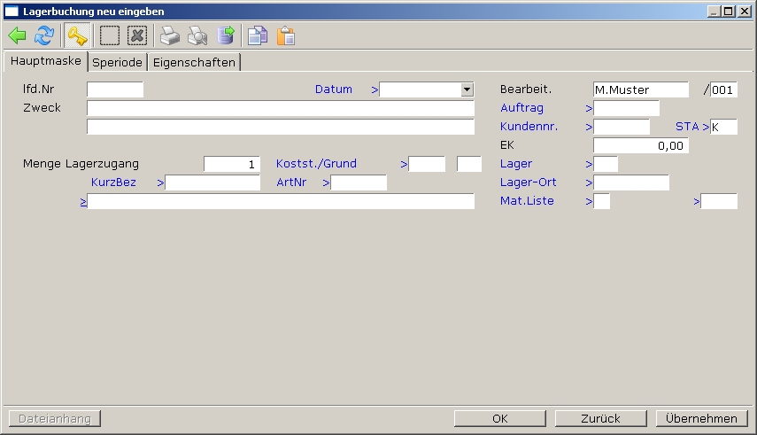Click the KurzBez lookup link

pos(113,183)
